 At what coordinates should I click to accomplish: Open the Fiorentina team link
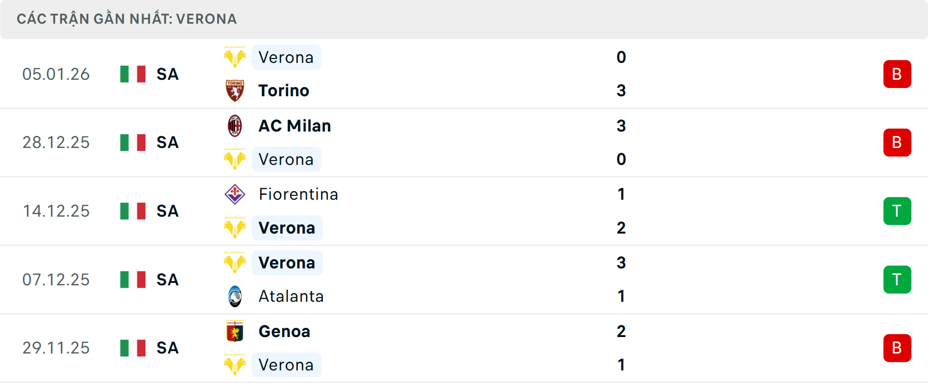298,194
